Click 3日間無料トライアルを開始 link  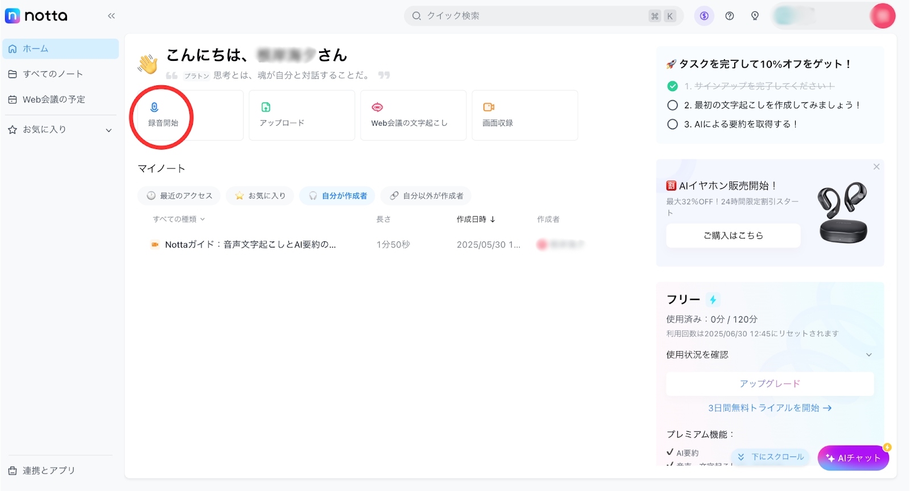[770, 408]
